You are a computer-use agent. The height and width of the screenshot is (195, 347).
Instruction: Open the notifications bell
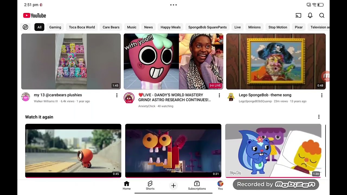tap(310, 15)
